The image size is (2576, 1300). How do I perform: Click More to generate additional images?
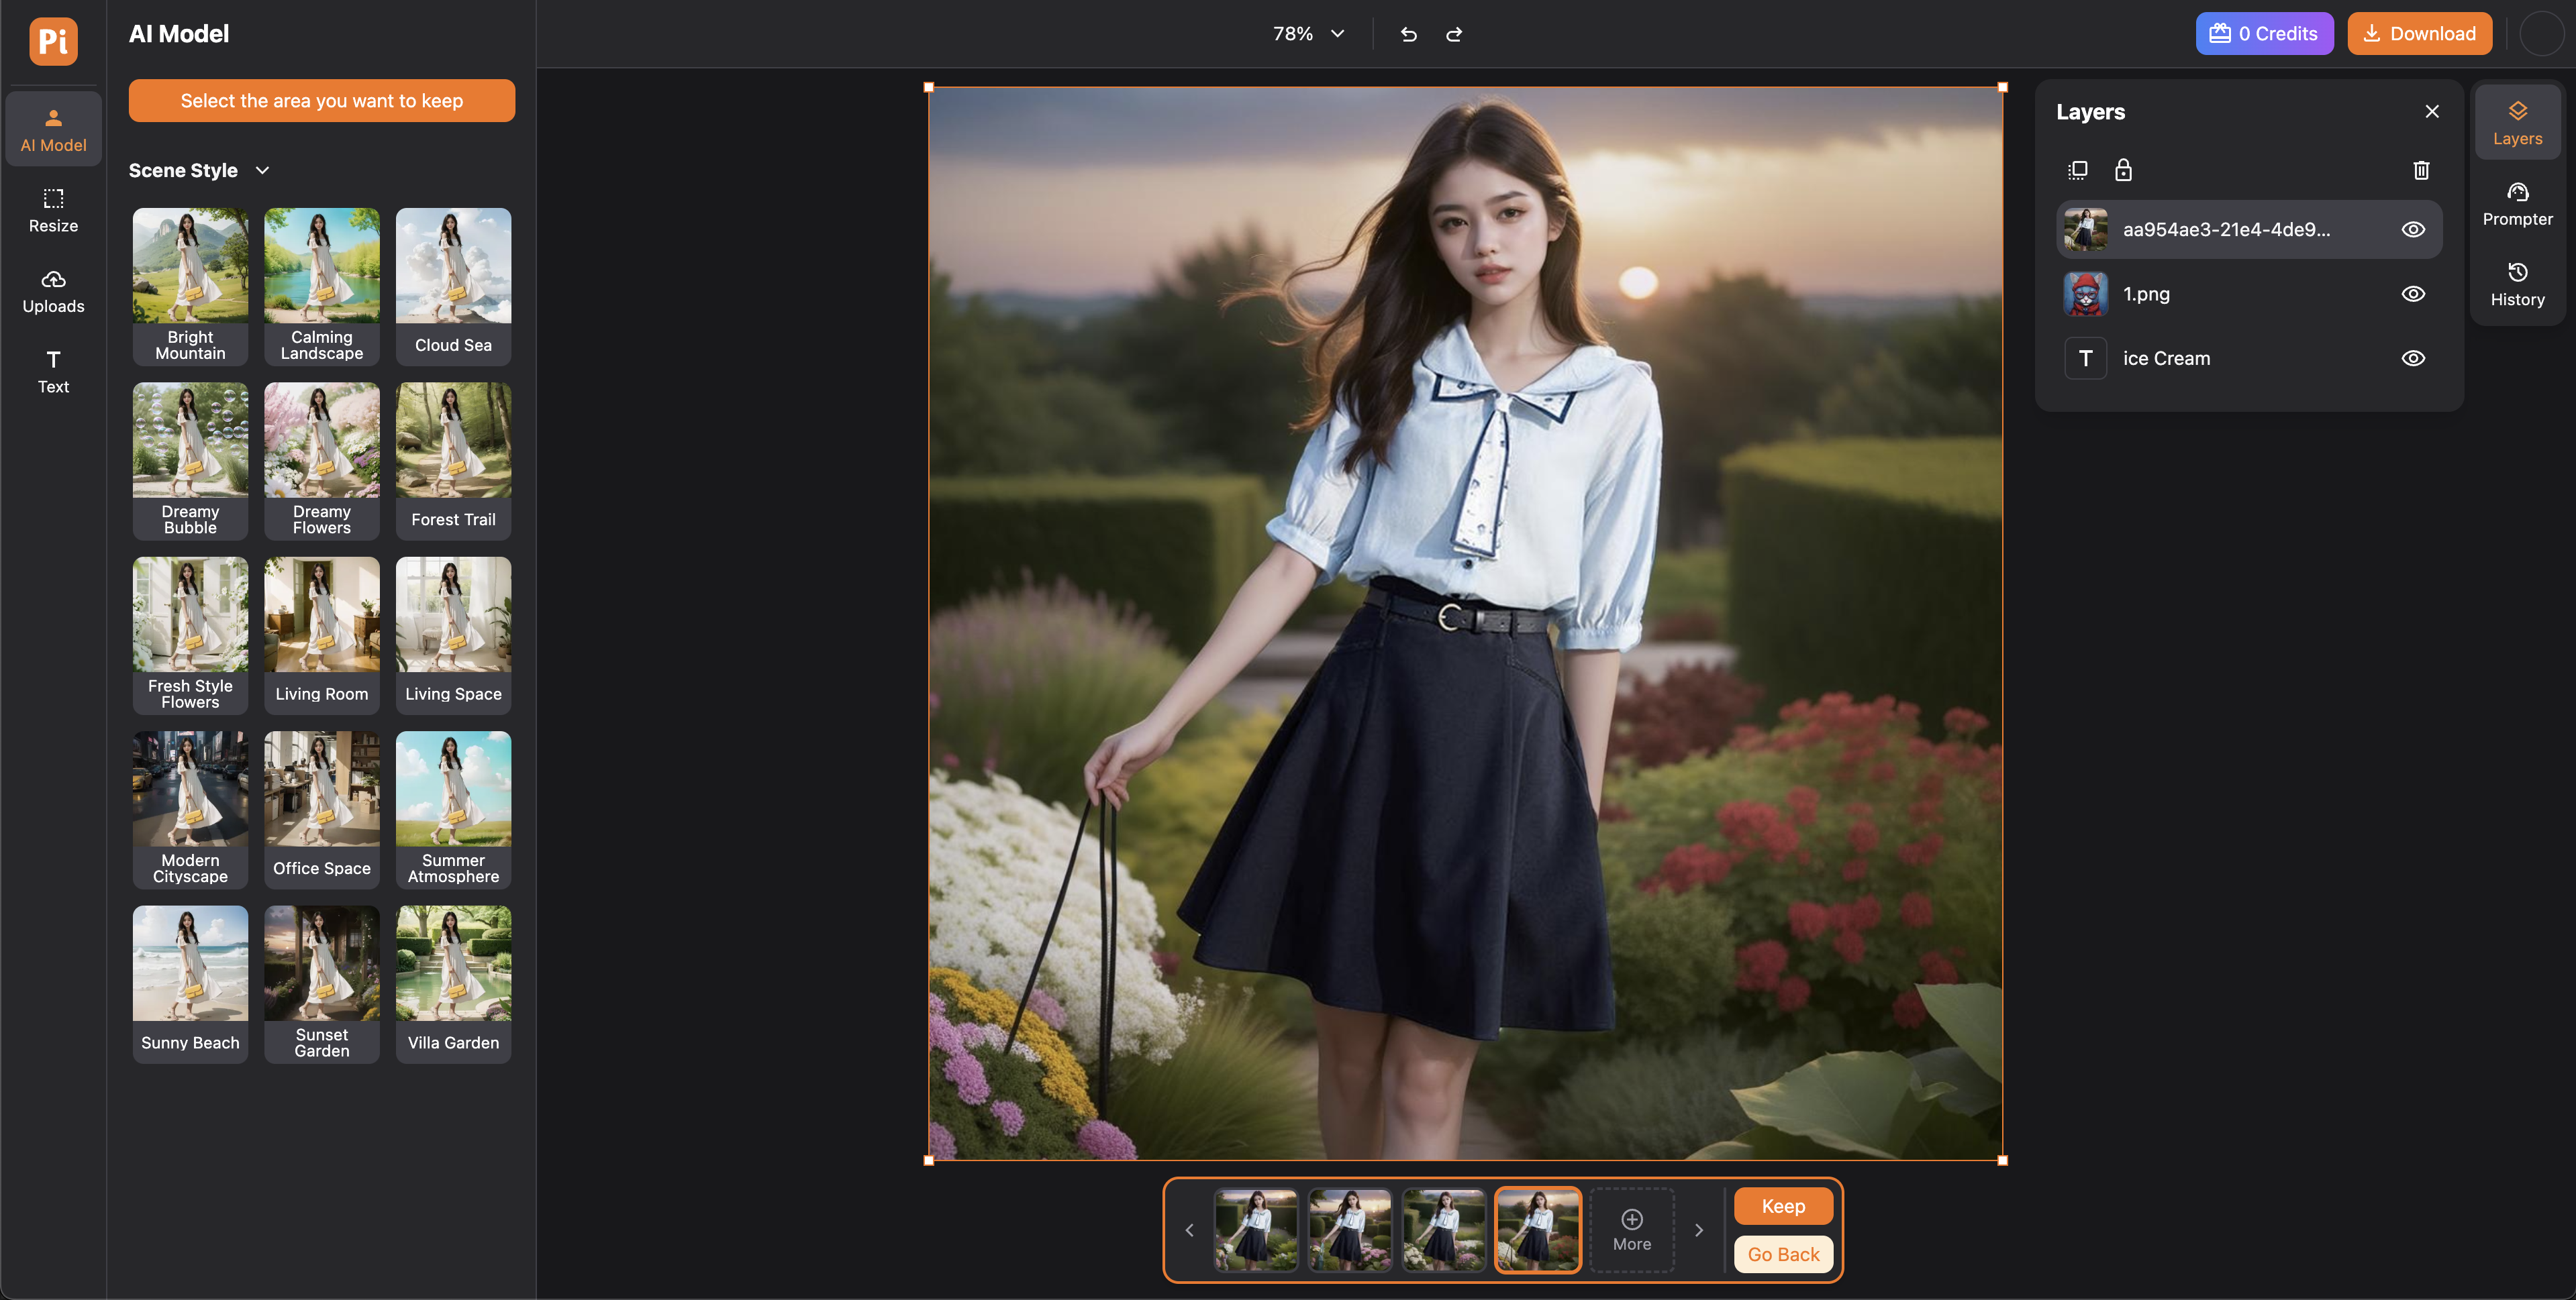coord(1631,1229)
